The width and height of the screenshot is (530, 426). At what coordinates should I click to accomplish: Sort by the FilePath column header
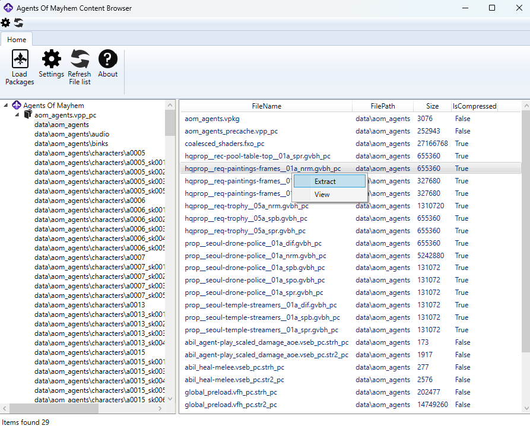[x=383, y=106]
